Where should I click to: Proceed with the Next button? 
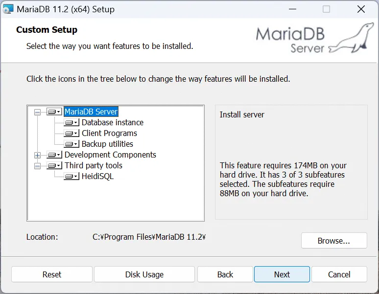pos(282,274)
